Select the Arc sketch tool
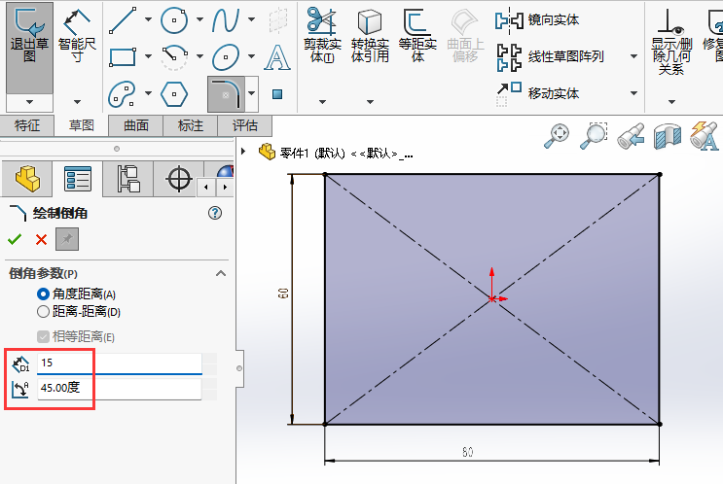Image resolution: width=723 pixels, height=484 pixels. (174, 57)
